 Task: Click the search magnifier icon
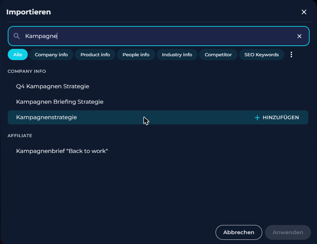[x=16, y=36]
